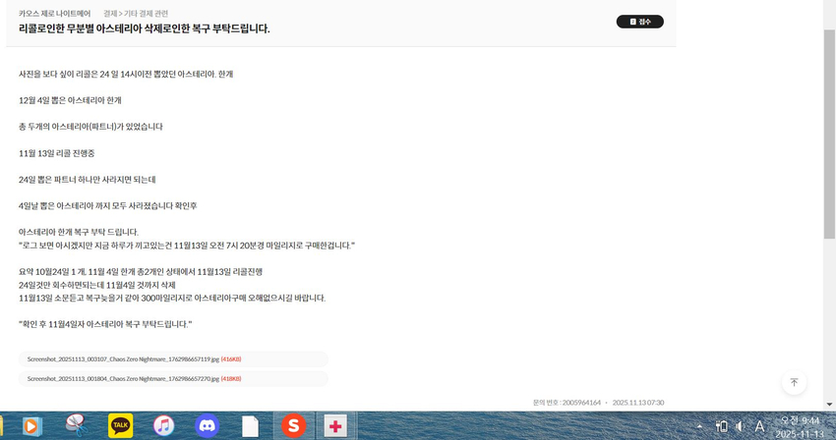Open attachment Screenshot_20251113_001804 jpg file
Viewport: 836px width, 440px height.
(123, 378)
